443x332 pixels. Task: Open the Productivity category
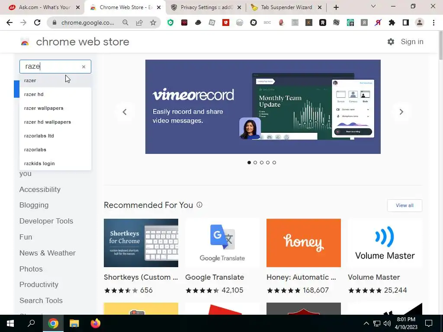point(39,284)
